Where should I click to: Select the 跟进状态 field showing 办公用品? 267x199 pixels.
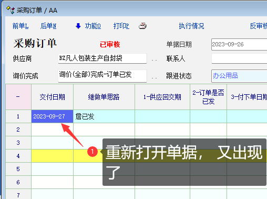tap(239, 76)
